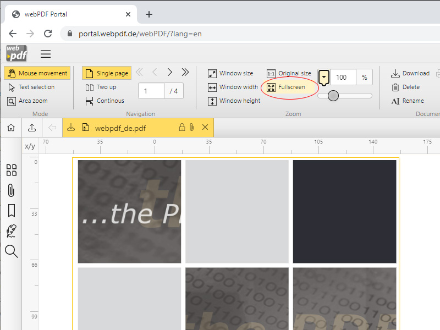Click the back arrow beside the file tab
Image resolution: width=440 pixels, height=330 pixels.
52,128
